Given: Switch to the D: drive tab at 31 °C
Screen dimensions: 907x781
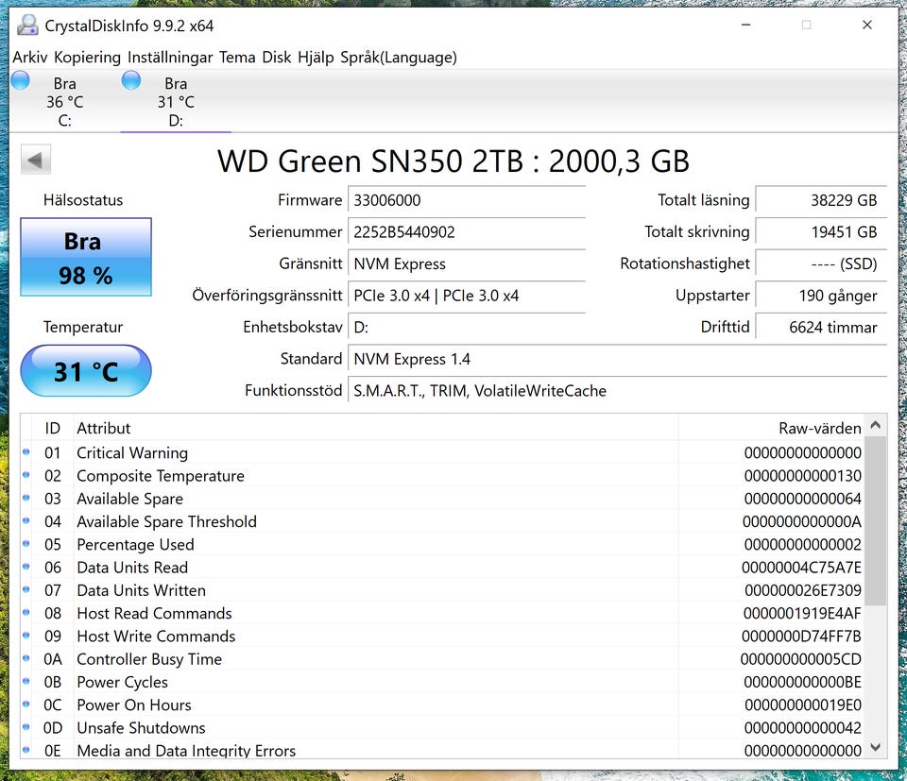Looking at the screenshot, I should [x=176, y=102].
